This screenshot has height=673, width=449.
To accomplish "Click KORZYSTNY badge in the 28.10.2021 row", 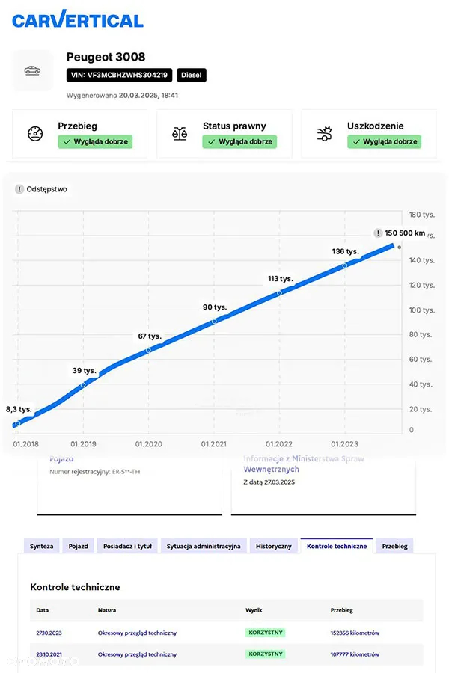I will [x=266, y=654].
